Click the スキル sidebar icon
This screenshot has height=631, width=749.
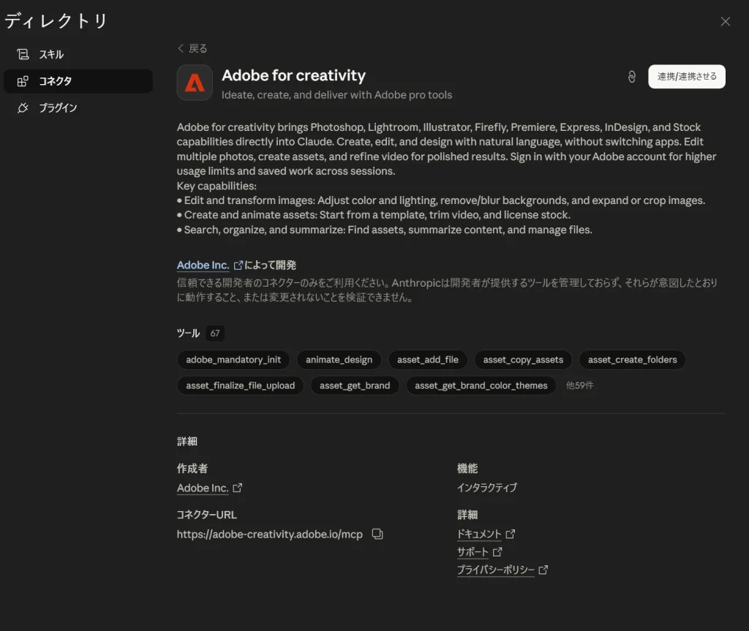(x=23, y=55)
